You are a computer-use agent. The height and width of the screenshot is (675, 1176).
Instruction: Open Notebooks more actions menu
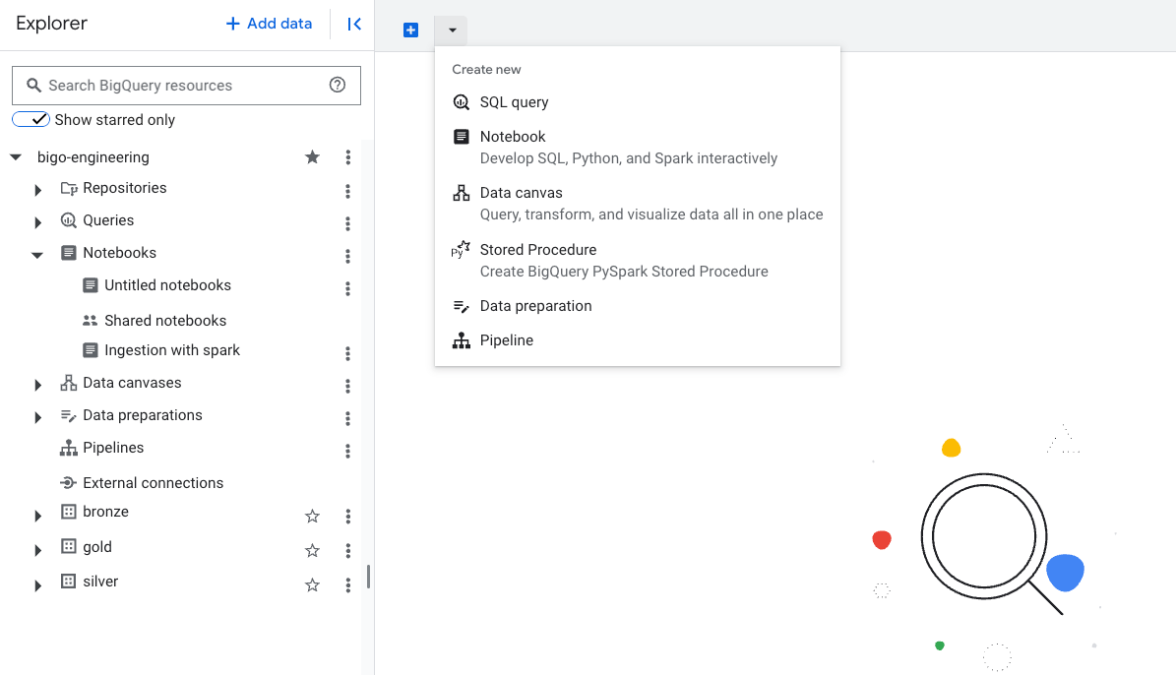point(348,257)
